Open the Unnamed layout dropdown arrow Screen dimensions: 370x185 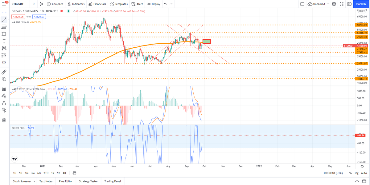pyautogui.click(x=328, y=4)
